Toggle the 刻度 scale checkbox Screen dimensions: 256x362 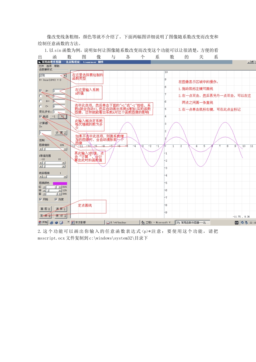coord(56,199)
